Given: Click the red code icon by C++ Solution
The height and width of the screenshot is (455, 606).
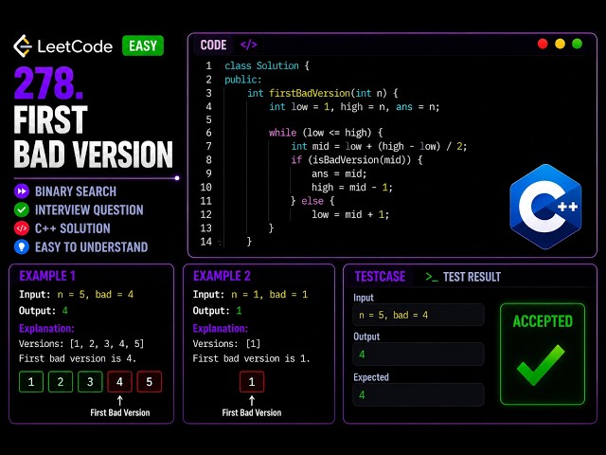Looking at the screenshot, I should coord(22,228).
